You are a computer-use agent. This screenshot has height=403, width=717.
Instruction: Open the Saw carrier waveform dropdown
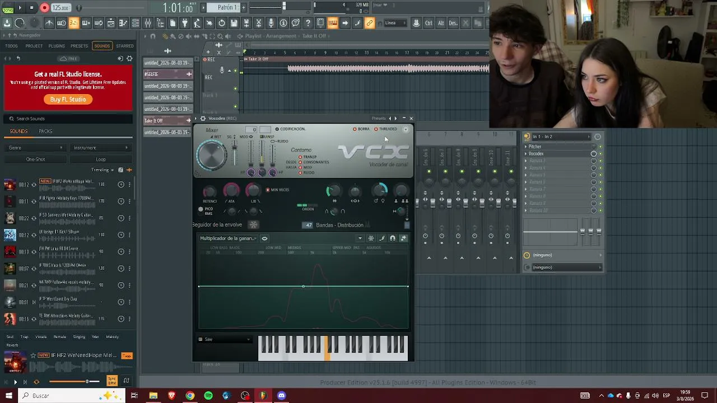pyautogui.click(x=224, y=339)
